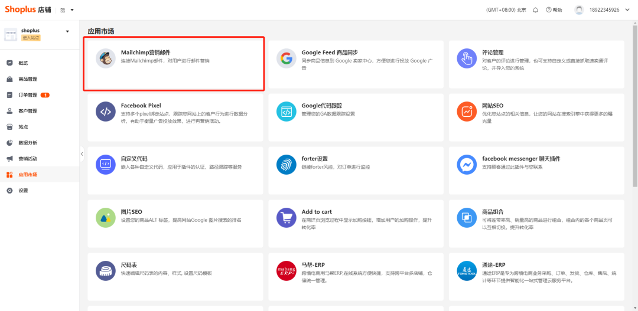Click the Mailchimp营销邮件 title

(146, 53)
